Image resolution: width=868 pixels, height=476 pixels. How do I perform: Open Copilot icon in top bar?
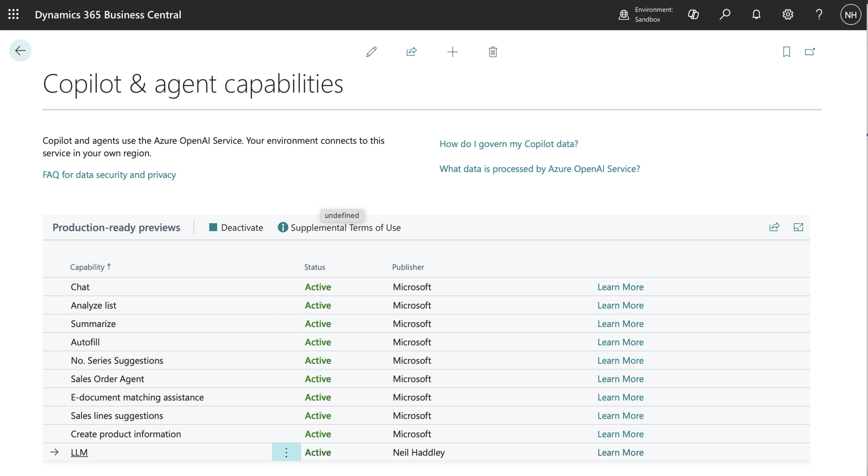[x=693, y=15]
